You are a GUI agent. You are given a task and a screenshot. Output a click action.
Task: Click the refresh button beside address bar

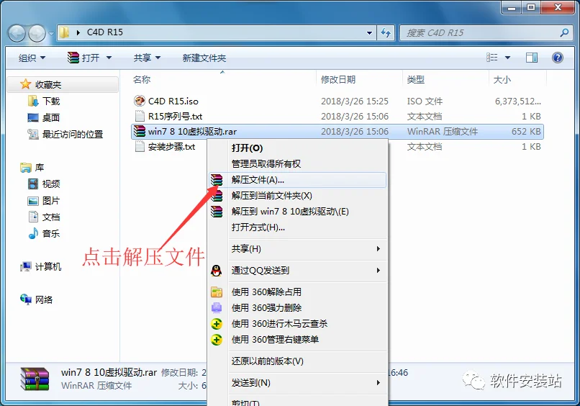[386, 33]
